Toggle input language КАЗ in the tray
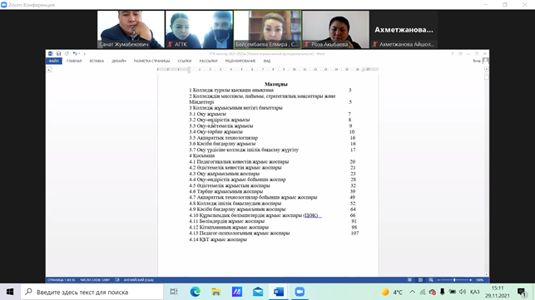This screenshot has height=300, width=535. pos(474,292)
